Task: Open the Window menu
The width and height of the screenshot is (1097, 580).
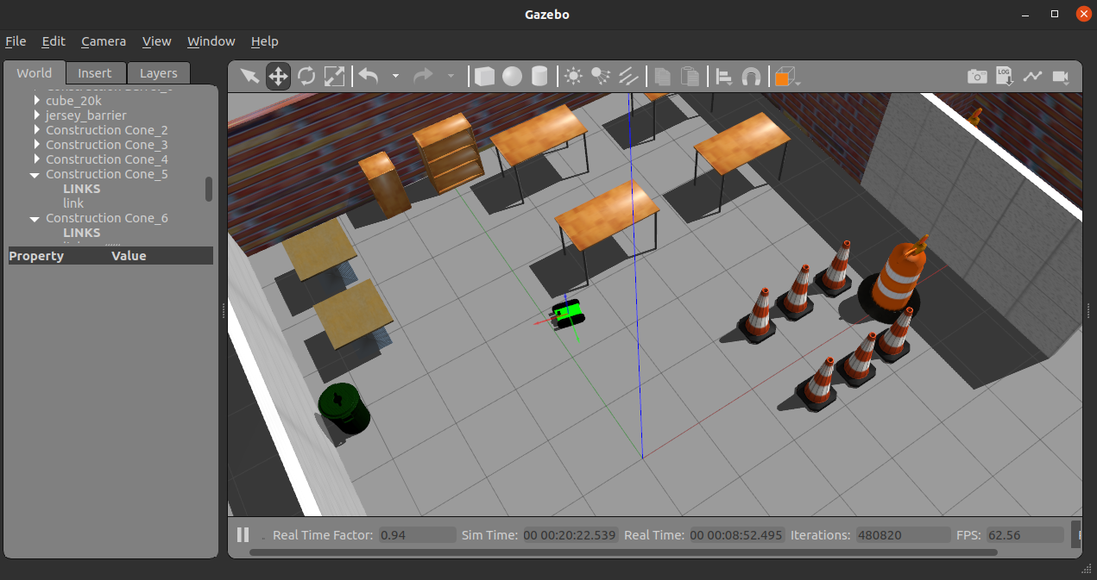Action: click(x=211, y=41)
